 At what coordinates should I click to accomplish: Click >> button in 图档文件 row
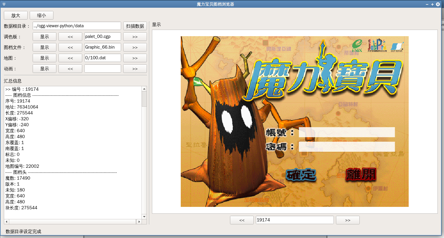(135, 47)
